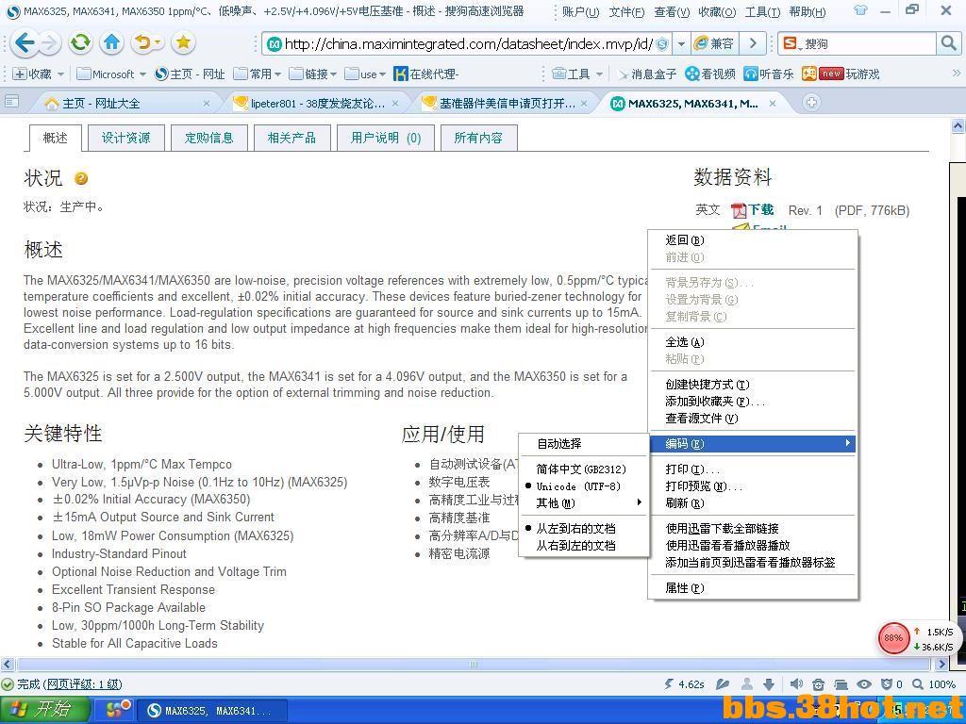The image size is (966, 724).
Task: Click the PDF icon next to 下载
Action: [739, 210]
